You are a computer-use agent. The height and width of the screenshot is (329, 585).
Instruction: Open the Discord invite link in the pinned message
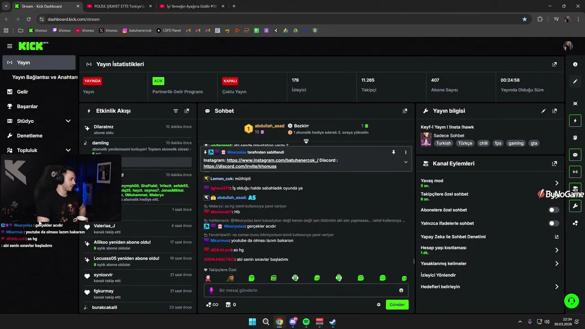pos(240,166)
